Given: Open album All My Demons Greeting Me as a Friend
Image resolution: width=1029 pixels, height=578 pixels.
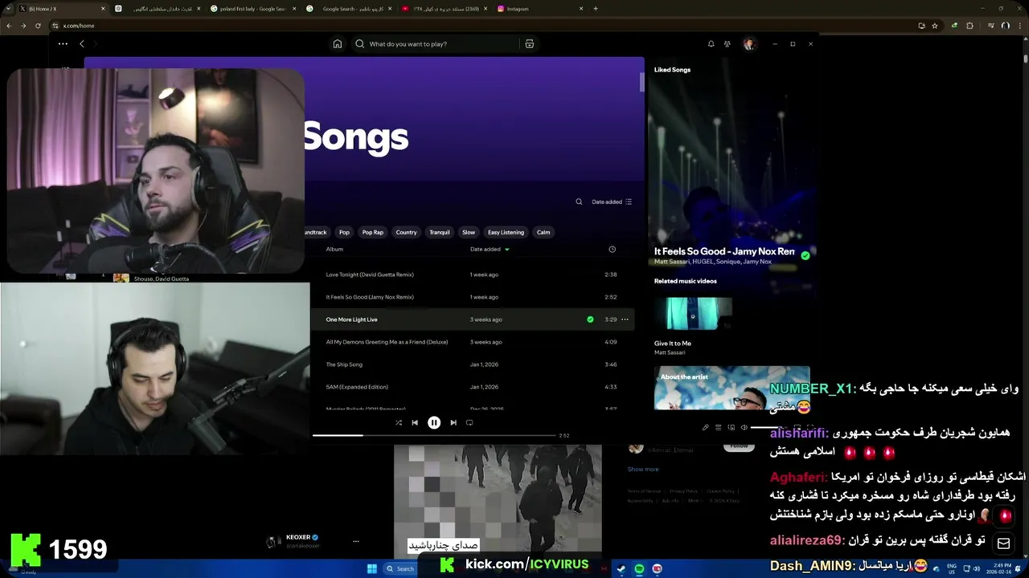Looking at the screenshot, I should pyautogui.click(x=387, y=342).
